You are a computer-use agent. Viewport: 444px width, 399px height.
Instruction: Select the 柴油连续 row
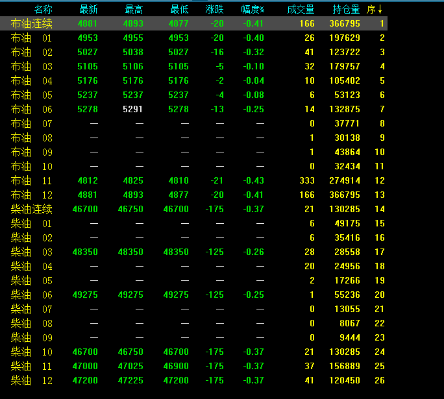click(32, 210)
